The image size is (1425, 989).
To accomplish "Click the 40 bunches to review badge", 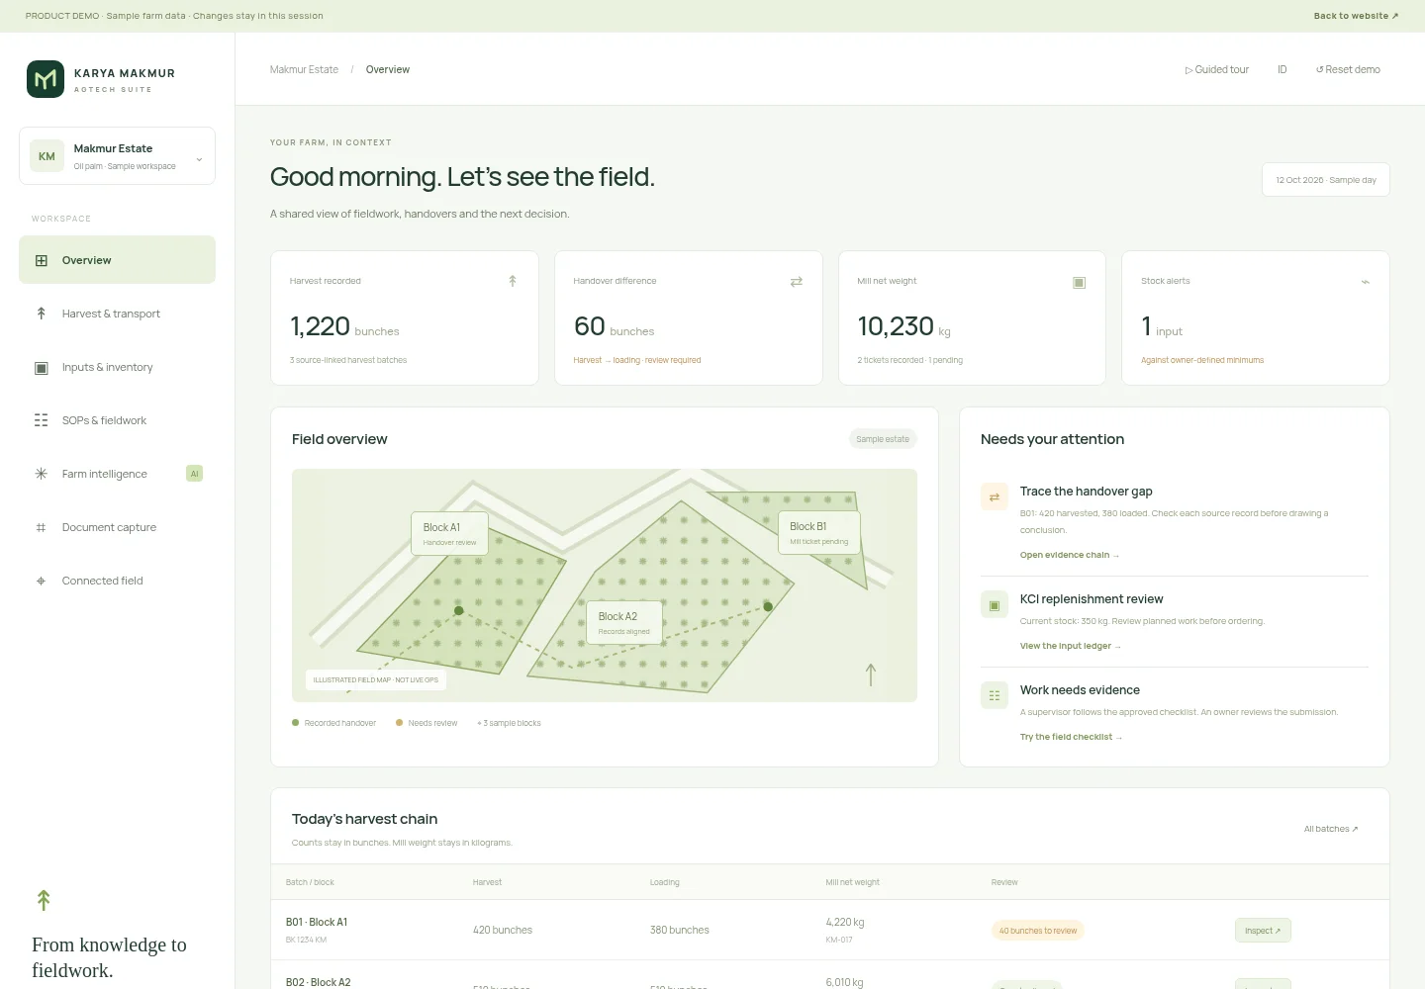I will point(1038,931).
